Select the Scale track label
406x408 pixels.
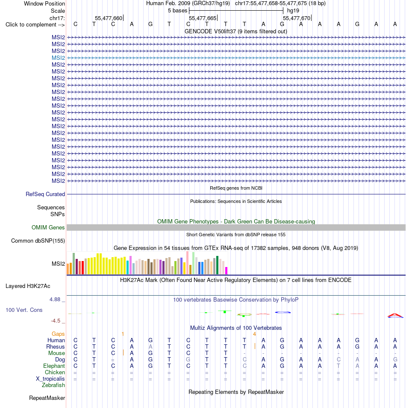[x=58, y=11]
